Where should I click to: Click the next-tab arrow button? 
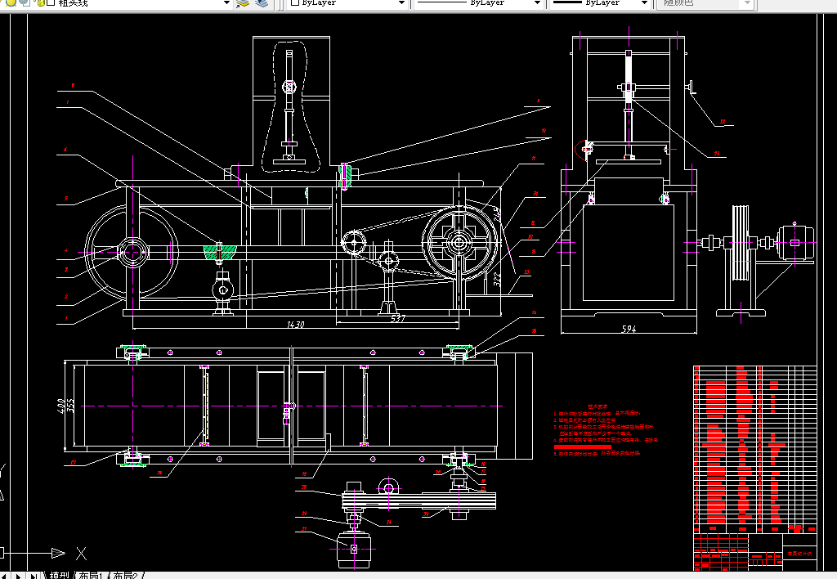[19, 576]
